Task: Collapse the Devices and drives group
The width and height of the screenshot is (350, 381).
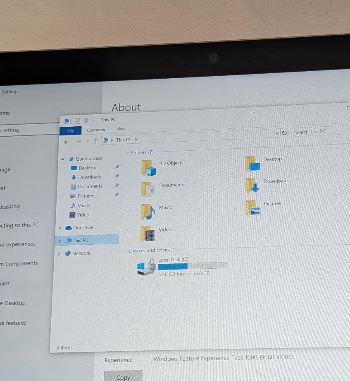Action: pyautogui.click(x=125, y=251)
